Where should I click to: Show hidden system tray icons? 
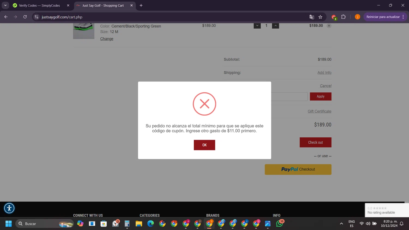(341, 224)
